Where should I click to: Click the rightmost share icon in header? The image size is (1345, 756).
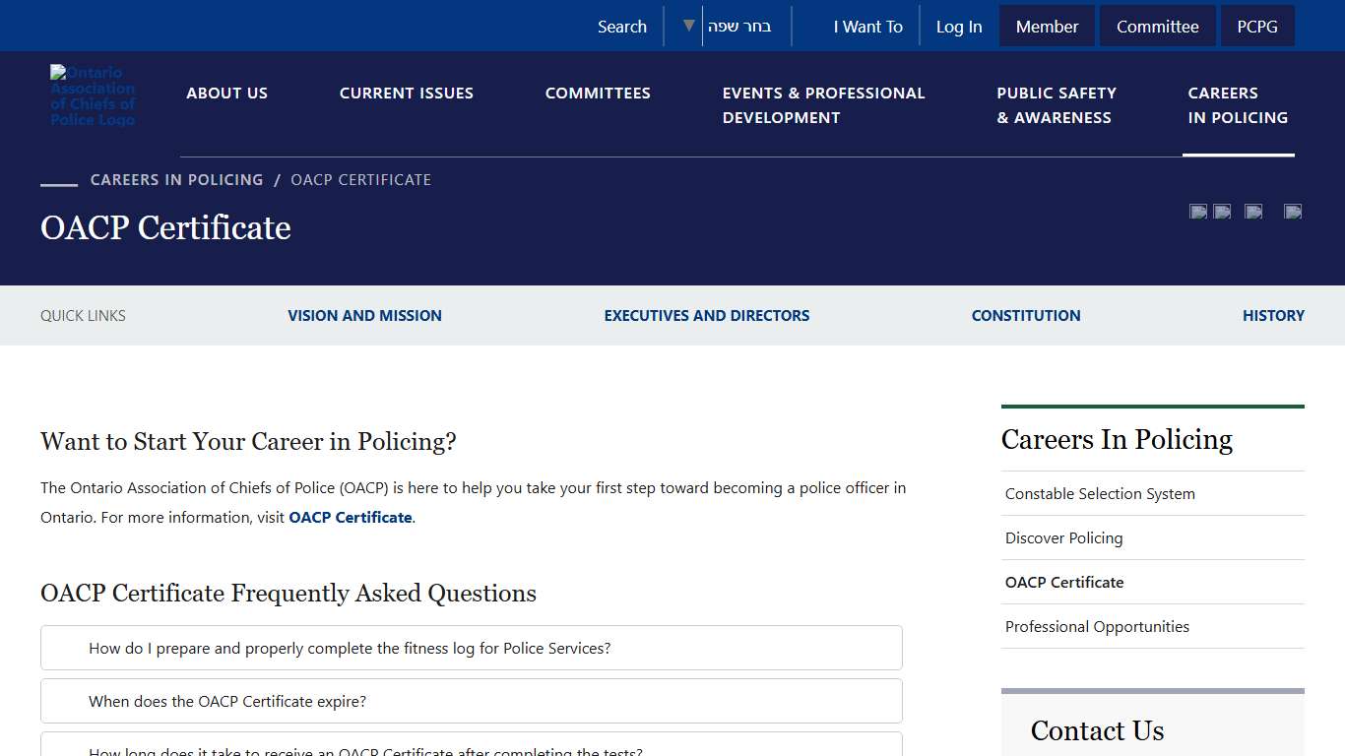[1293, 212]
